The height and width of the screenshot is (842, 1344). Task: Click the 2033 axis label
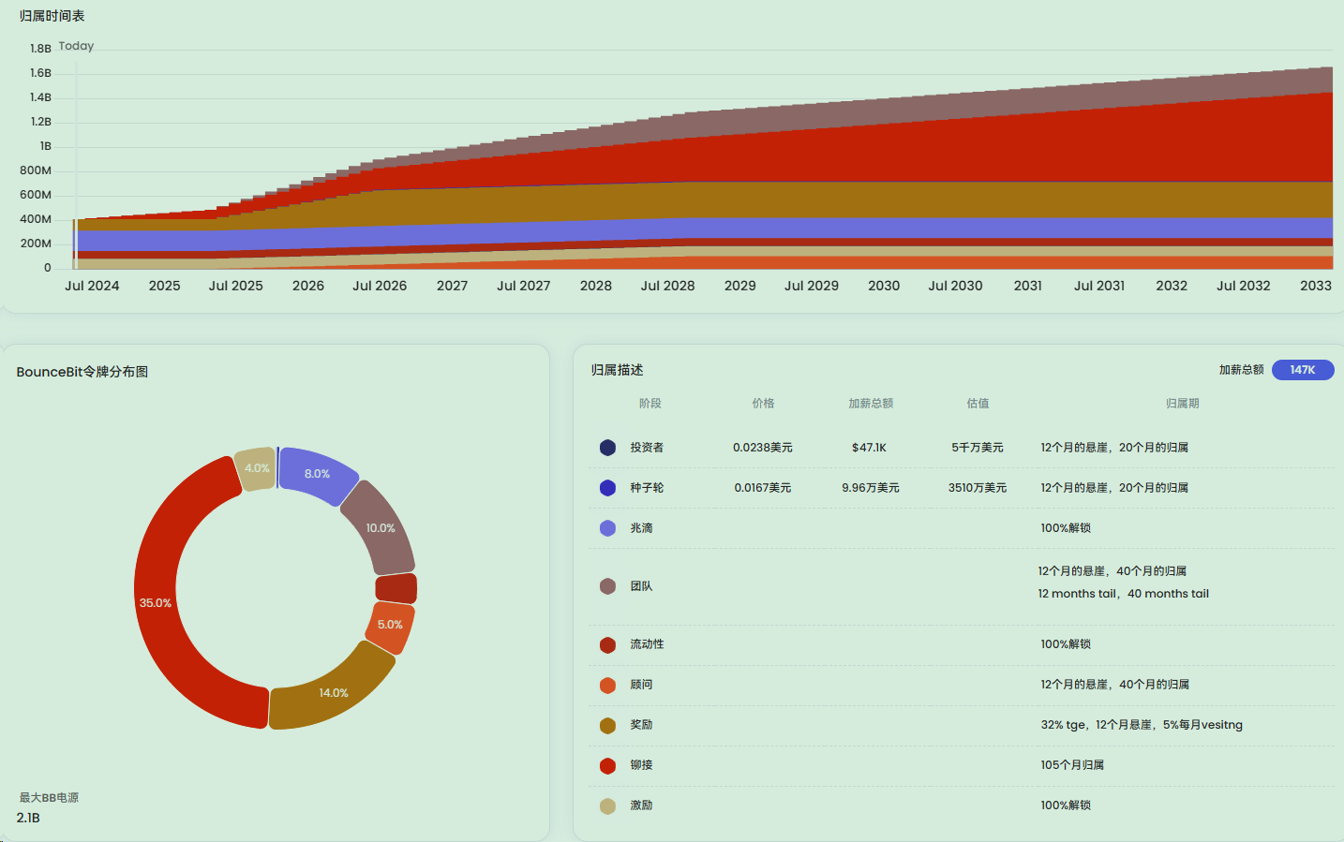point(1316,286)
